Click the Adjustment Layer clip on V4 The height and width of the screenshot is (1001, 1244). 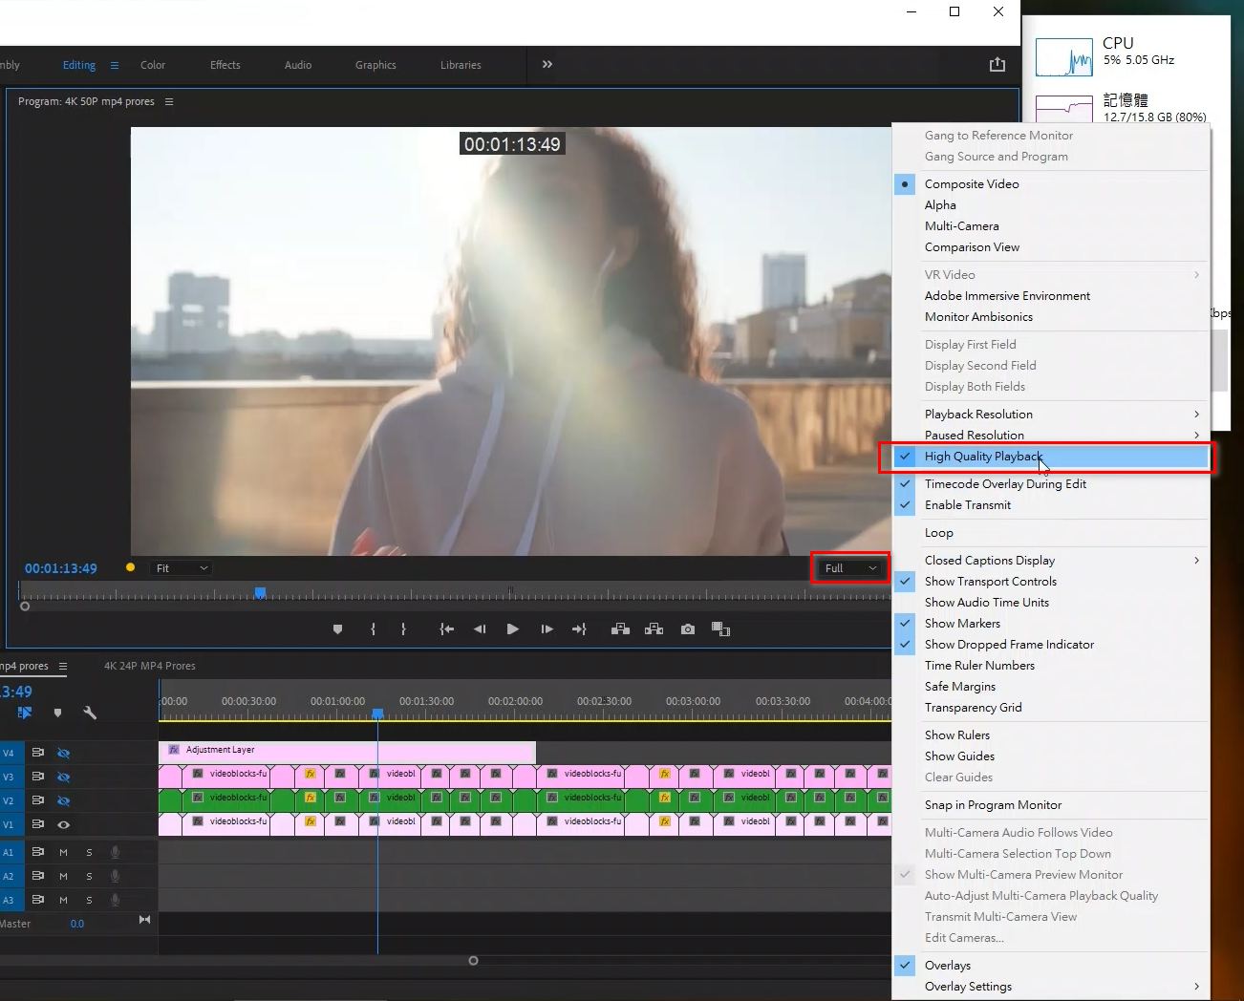[347, 751]
